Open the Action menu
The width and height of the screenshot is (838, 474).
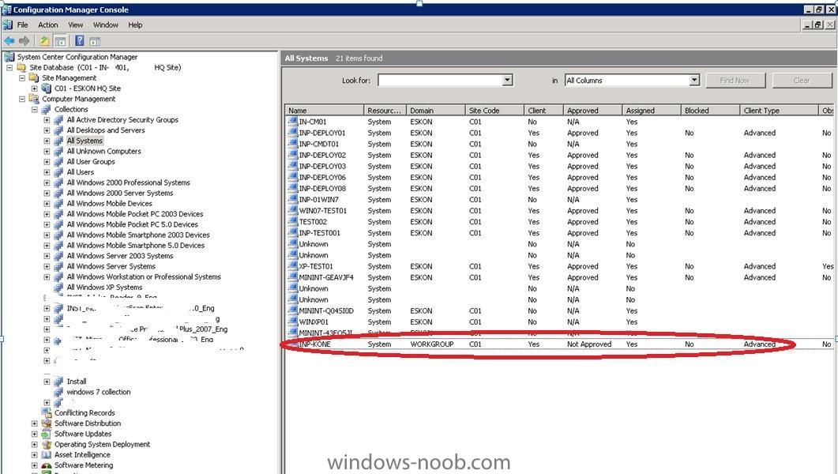(x=47, y=24)
